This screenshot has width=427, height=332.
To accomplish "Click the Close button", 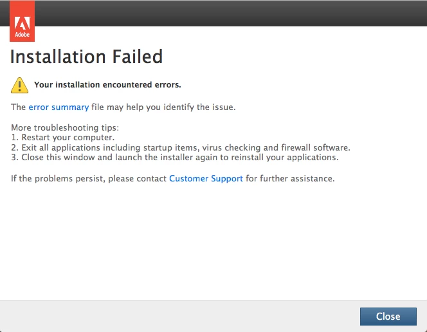I will pyautogui.click(x=388, y=317).
